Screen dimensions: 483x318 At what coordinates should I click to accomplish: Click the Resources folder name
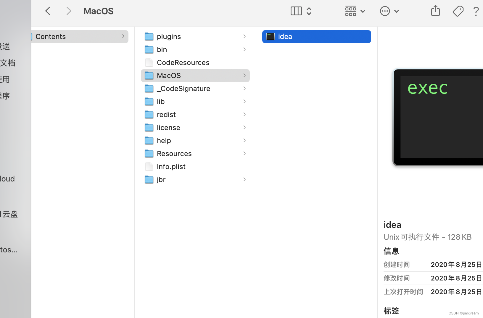(x=174, y=153)
